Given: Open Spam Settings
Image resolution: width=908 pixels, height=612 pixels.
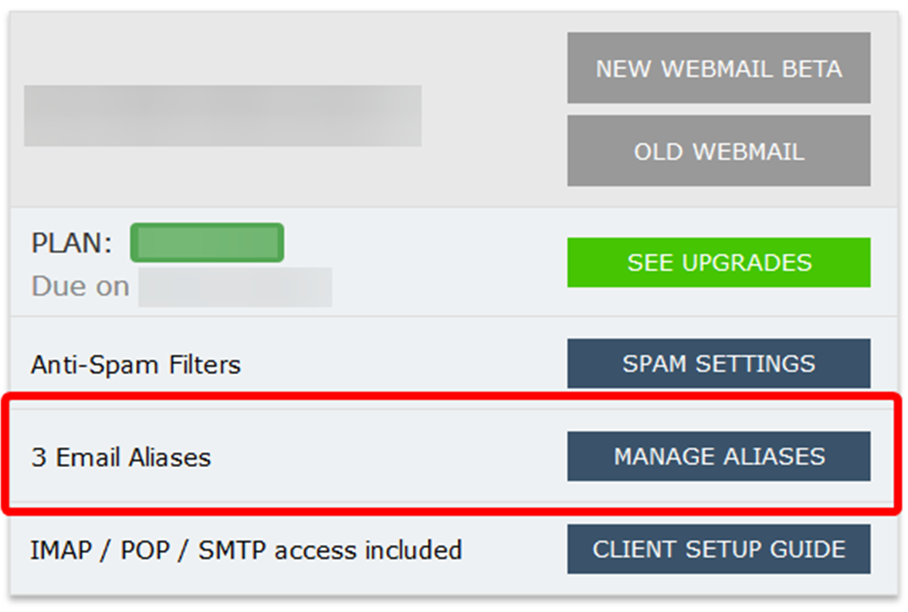Looking at the screenshot, I should point(719,363).
